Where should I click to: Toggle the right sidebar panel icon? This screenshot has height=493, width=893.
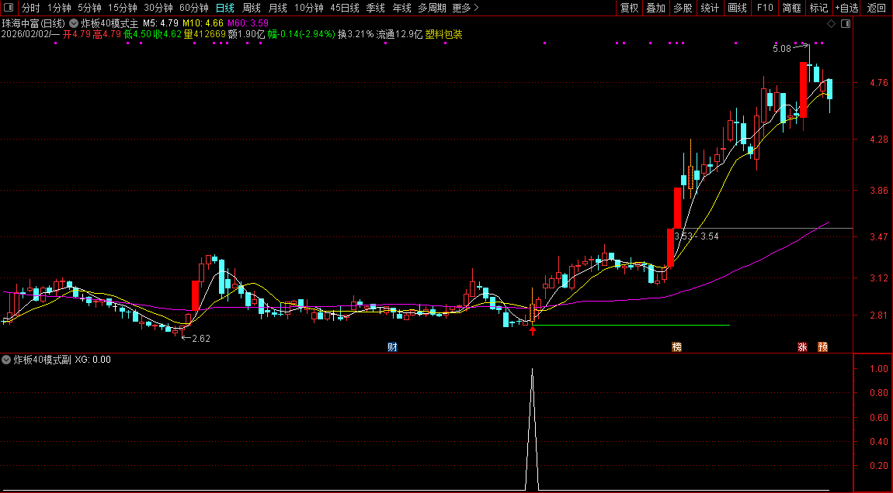846,24
